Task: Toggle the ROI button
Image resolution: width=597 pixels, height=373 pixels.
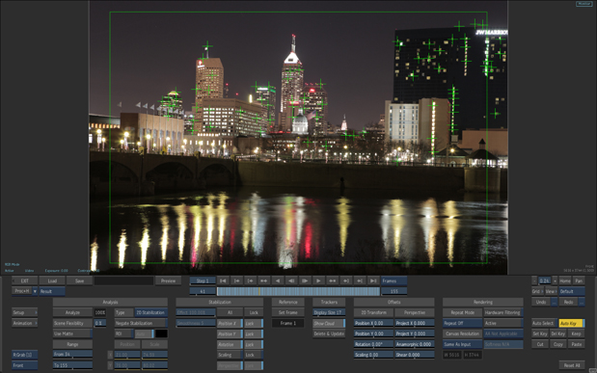Action: [123, 333]
